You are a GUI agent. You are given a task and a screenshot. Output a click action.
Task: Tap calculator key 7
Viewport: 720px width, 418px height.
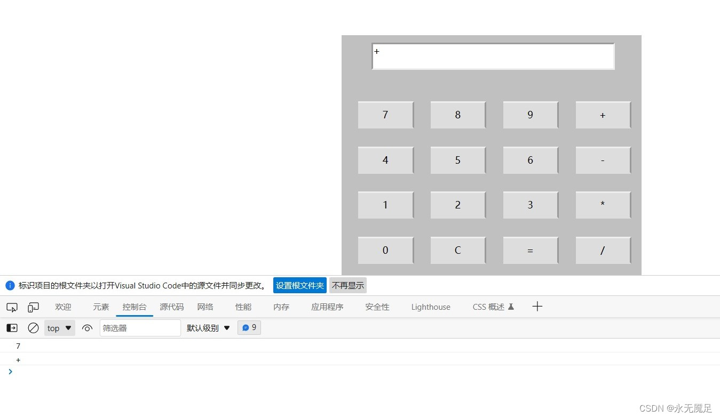tap(386, 115)
